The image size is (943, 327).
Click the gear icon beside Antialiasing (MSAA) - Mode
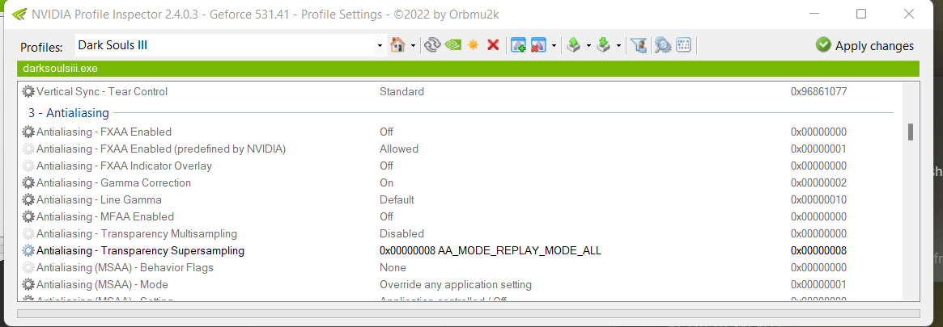click(x=28, y=284)
